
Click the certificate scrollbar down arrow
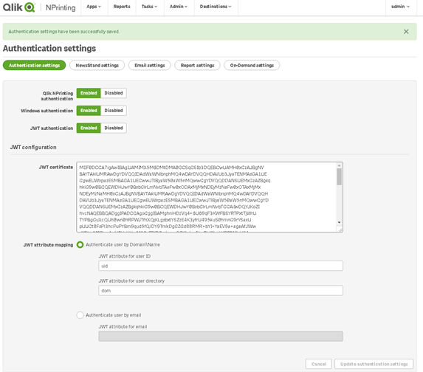coord(339,223)
